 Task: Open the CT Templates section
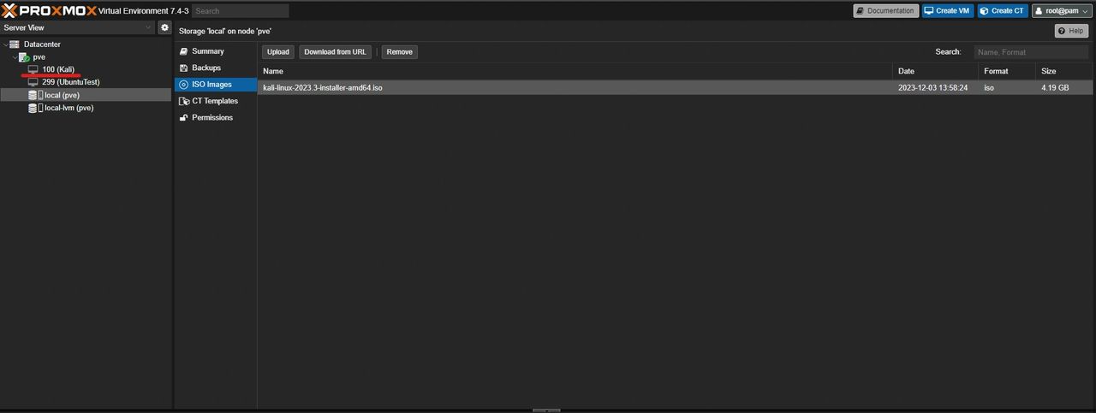pyautogui.click(x=214, y=101)
